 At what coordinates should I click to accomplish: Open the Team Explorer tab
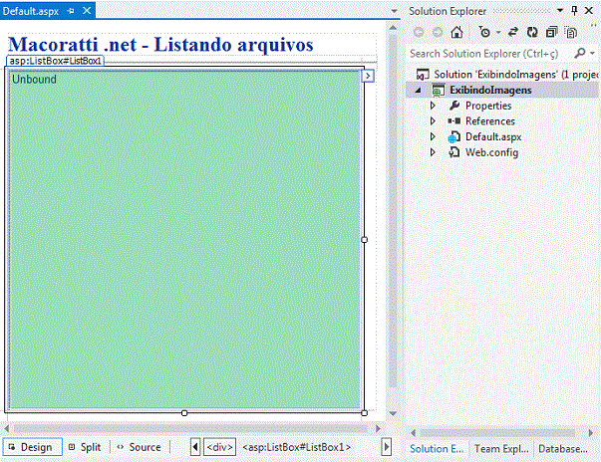tap(501, 449)
